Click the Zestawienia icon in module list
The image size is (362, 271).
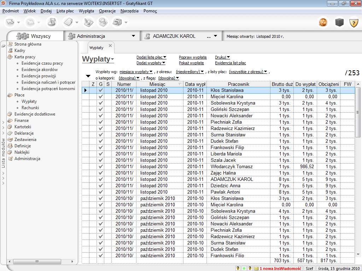tap(10, 140)
